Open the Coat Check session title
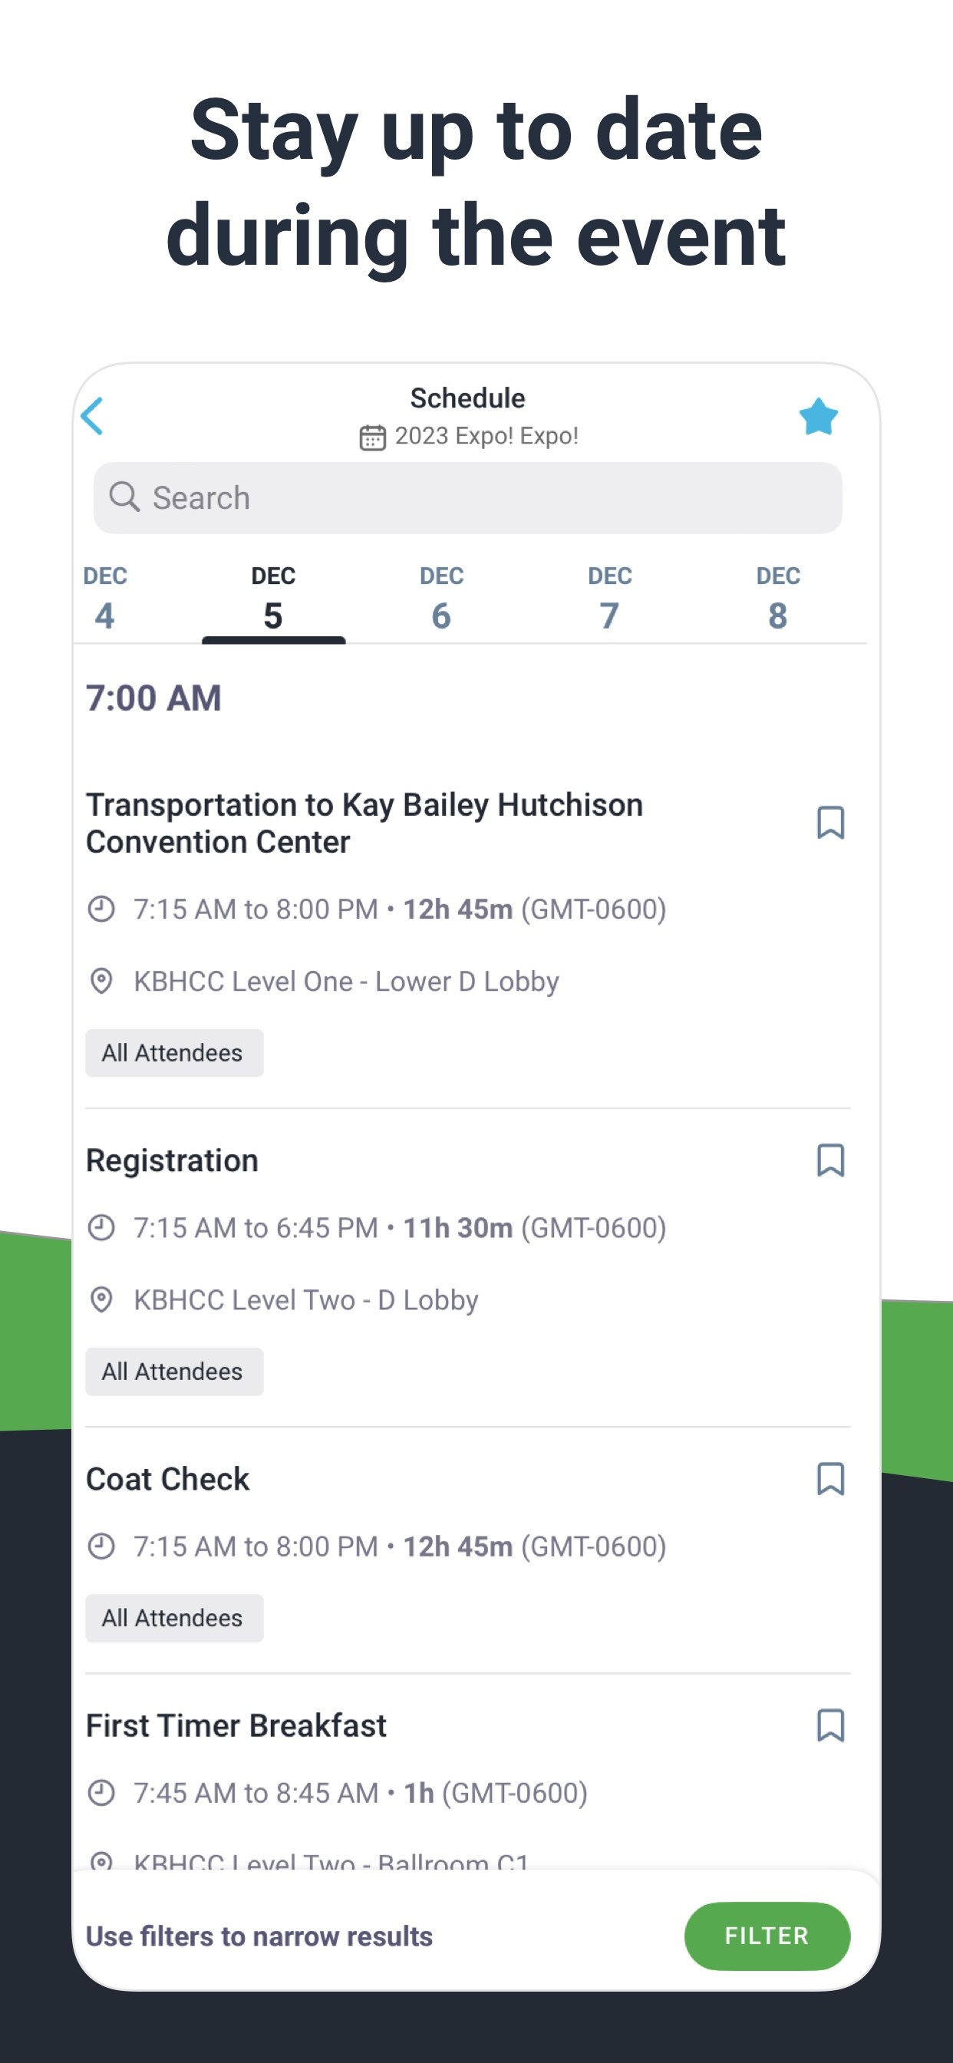953x2063 pixels. (x=167, y=1479)
